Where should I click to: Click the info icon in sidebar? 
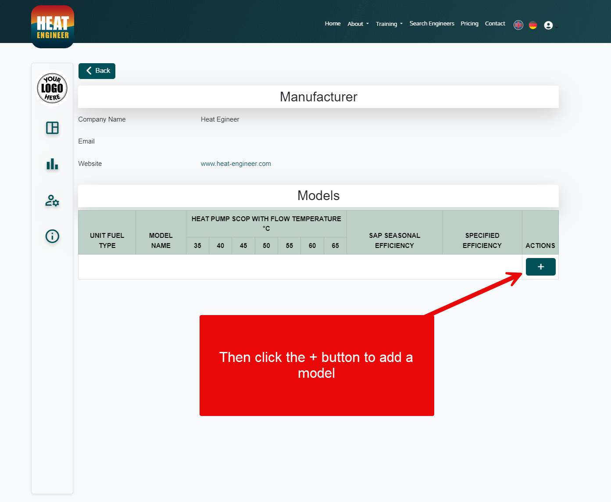pos(52,237)
